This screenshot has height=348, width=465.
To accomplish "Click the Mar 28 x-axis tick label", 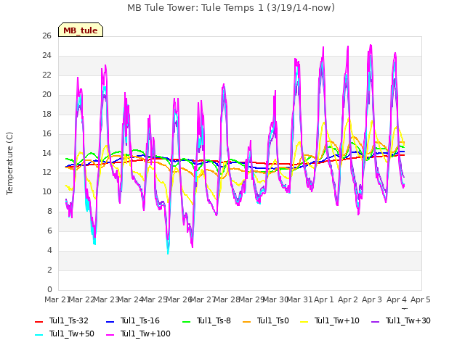I will (227, 299).
